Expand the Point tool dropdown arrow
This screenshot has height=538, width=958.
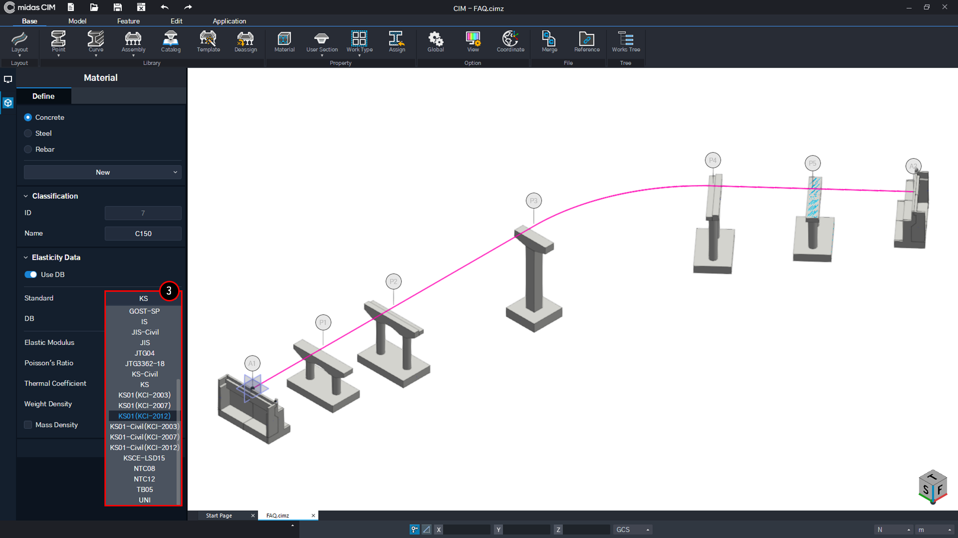click(58, 56)
